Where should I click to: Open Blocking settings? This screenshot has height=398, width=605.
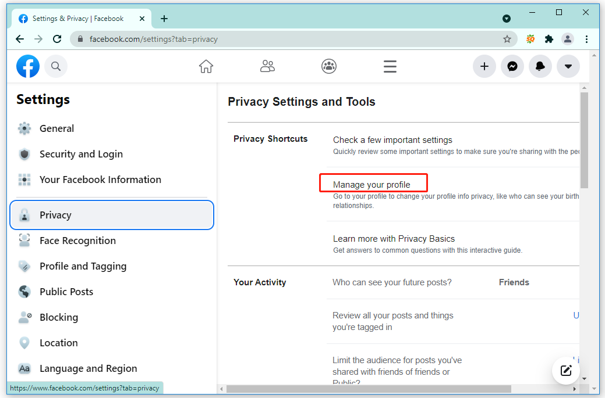[x=112, y=317]
